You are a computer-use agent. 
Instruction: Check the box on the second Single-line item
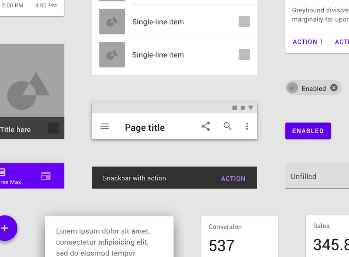(x=244, y=54)
